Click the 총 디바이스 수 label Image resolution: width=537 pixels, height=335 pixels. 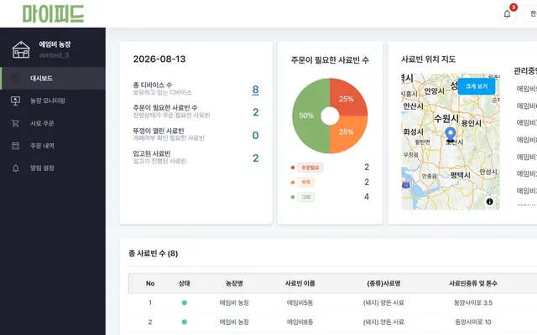click(153, 85)
